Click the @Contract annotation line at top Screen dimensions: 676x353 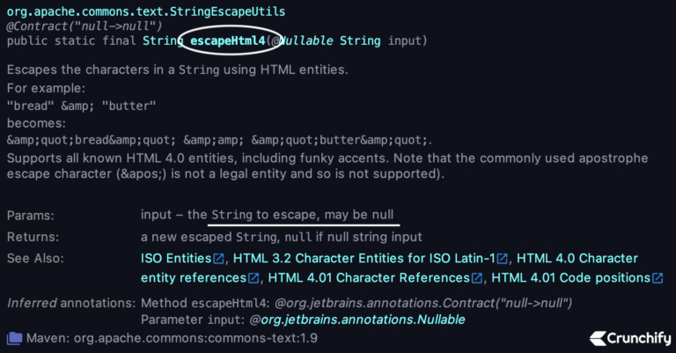click(84, 26)
